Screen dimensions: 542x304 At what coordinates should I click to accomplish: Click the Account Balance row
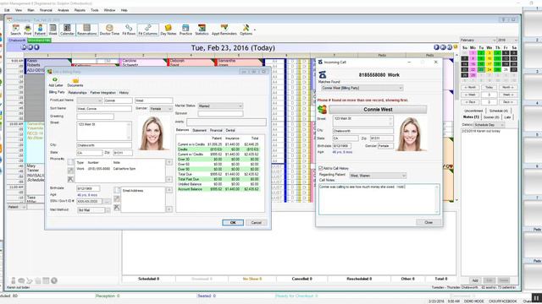coord(218,189)
